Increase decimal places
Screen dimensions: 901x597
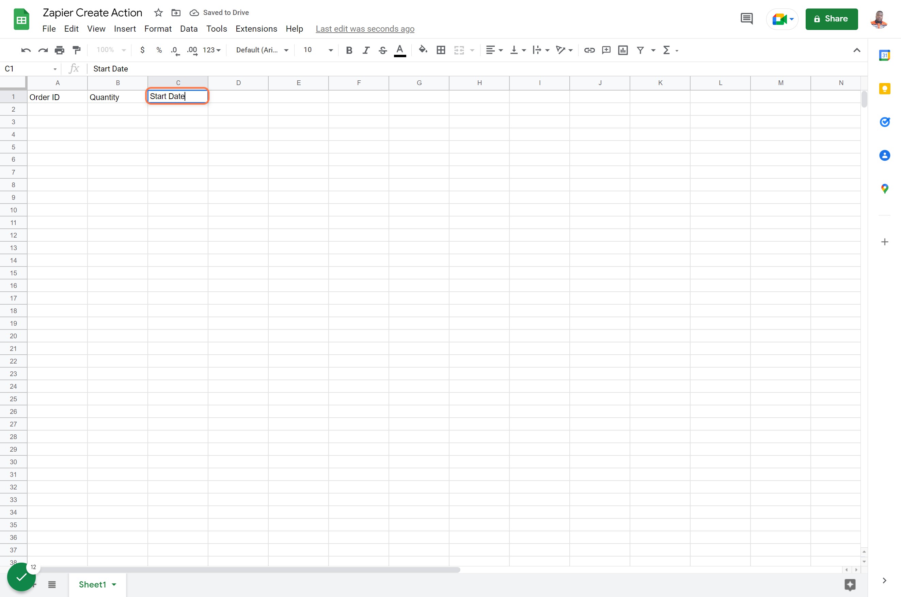(192, 50)
